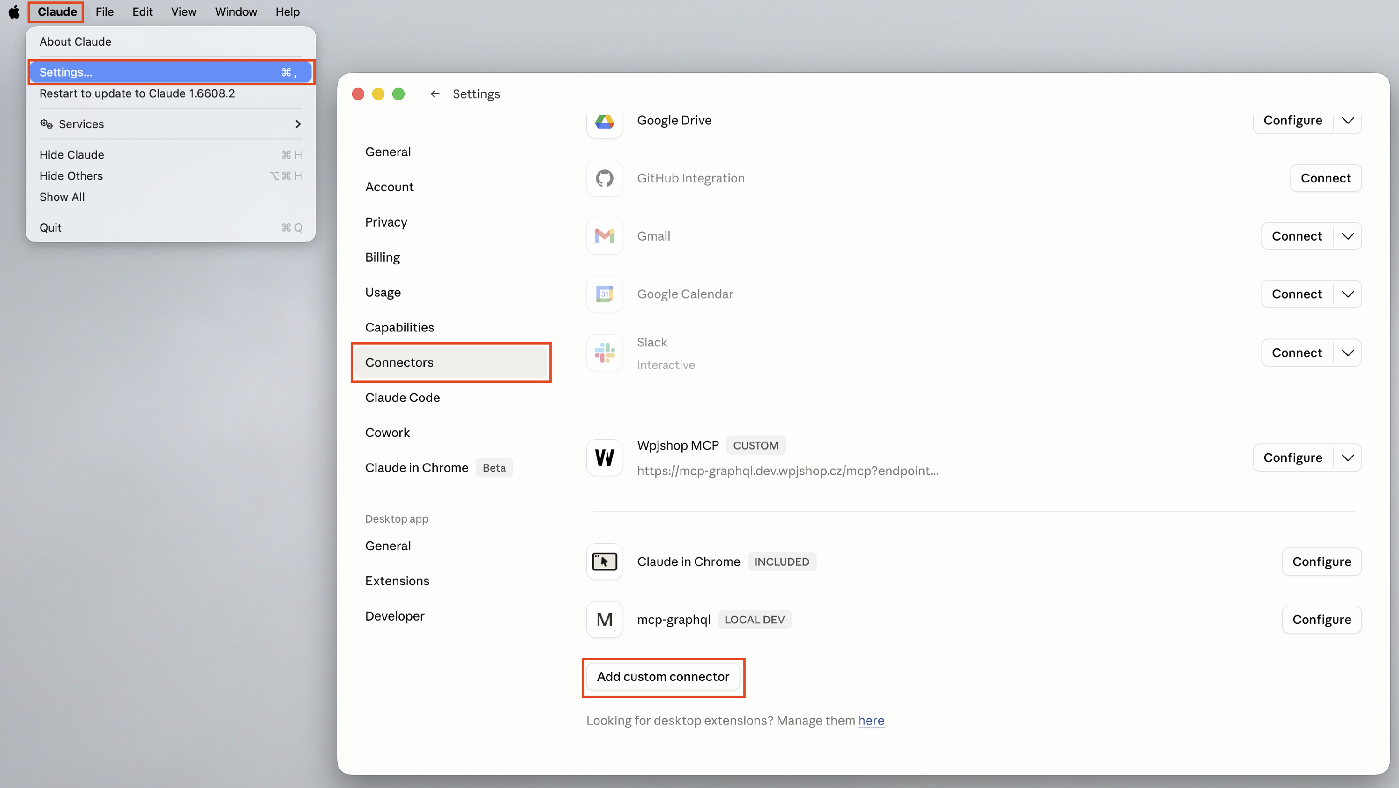Image resolution: width=1399 pixels, height=788 pixels.
Task: Open the Help menu
Action: point(287,11)
